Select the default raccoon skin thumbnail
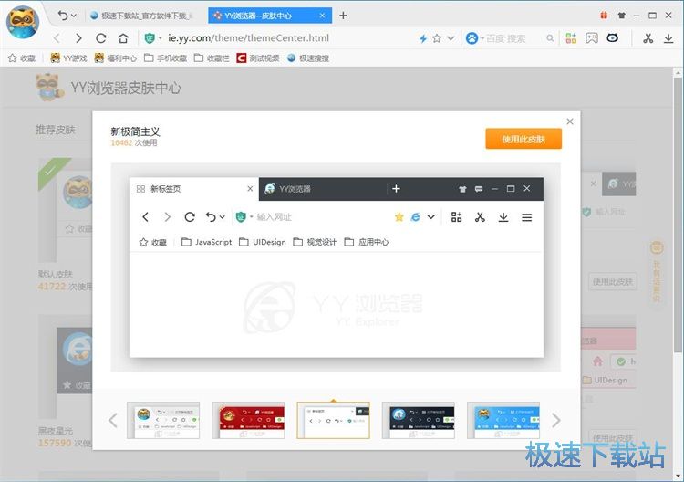The width and height of the screenshot is (684, 482). (x=163, y=420)
